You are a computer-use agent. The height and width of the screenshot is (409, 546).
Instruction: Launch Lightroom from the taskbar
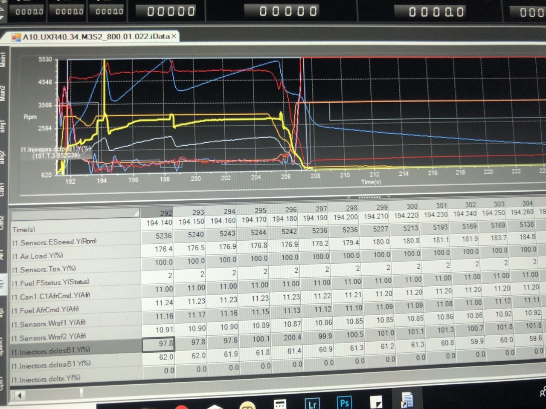point(312,403)
